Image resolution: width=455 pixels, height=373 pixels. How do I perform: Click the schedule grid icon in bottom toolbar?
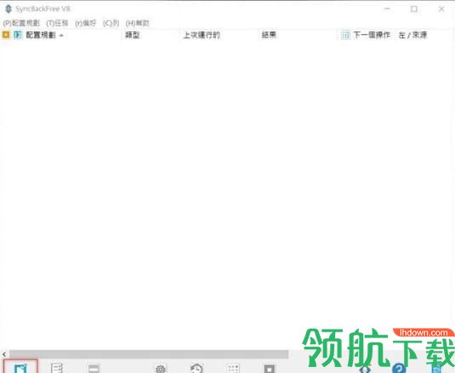point(233,369)
